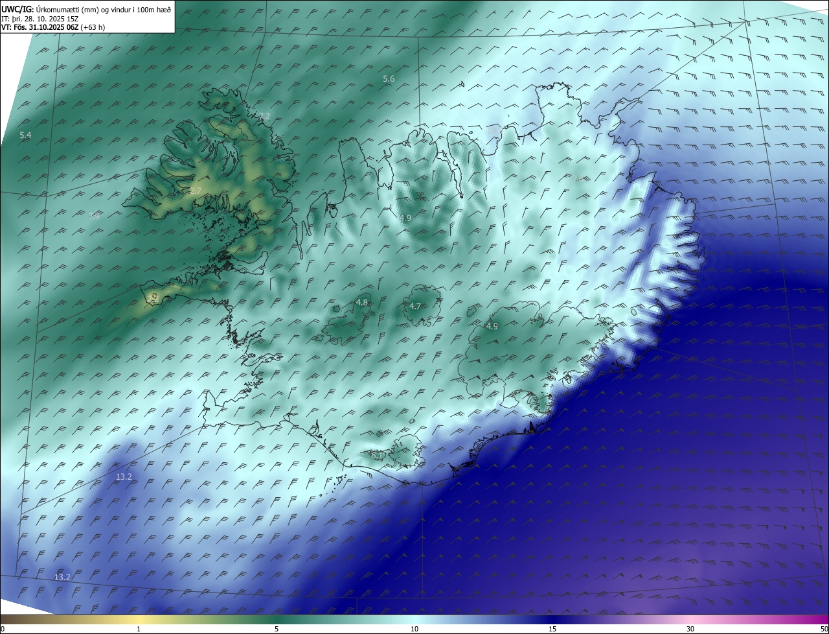Click the 50 tick on the color scale
The width and height of the screenshot is (829, 634).
click(x=824, y=629)
